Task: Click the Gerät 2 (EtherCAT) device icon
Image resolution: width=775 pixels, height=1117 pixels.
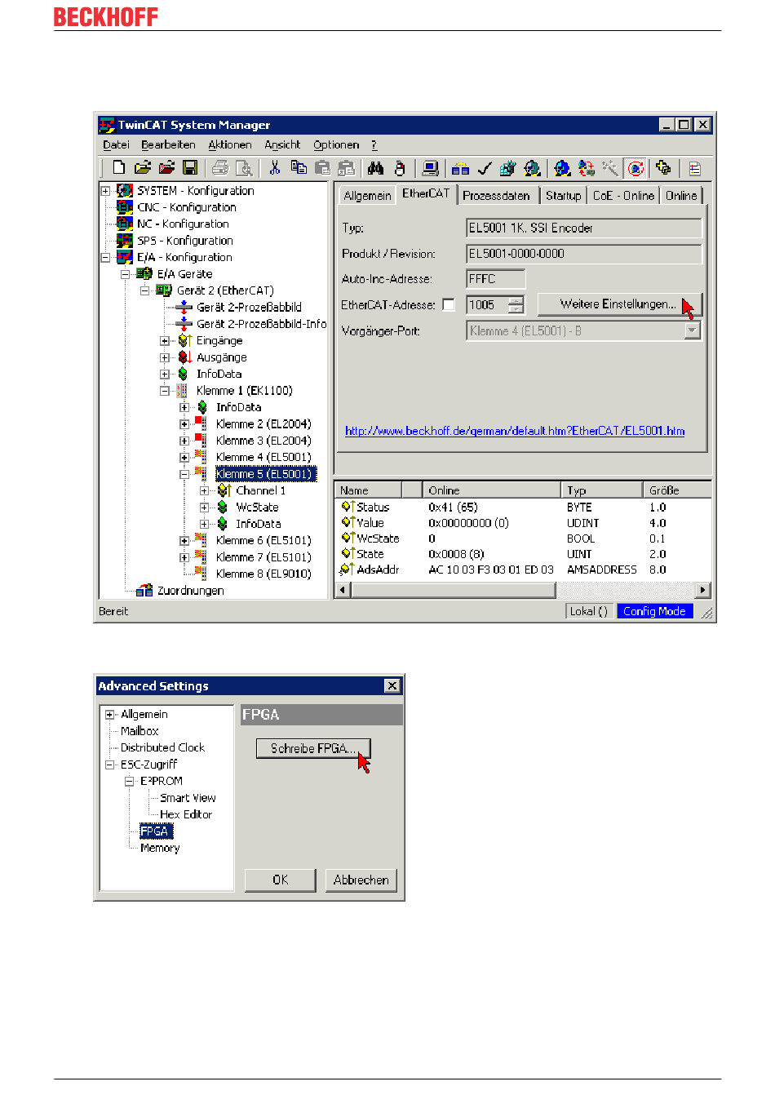Action: tap(164, 290)
